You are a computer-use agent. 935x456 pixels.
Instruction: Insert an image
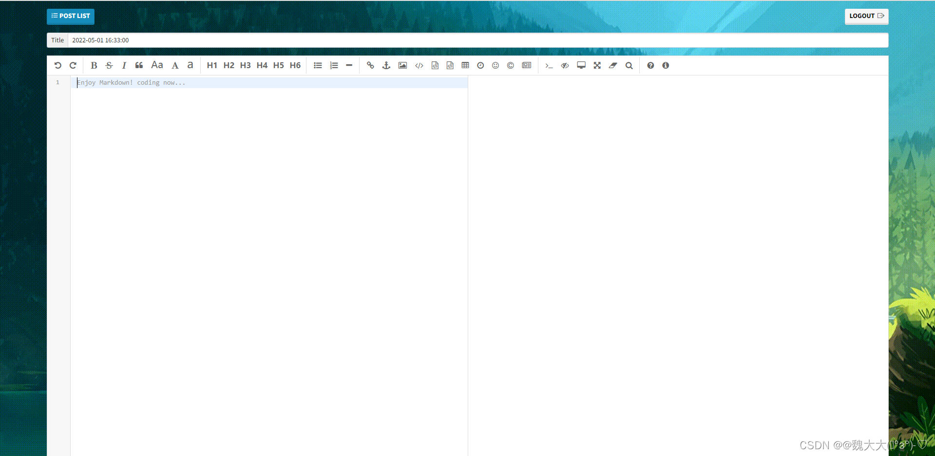pyautogui.click(x=402, y=65)
